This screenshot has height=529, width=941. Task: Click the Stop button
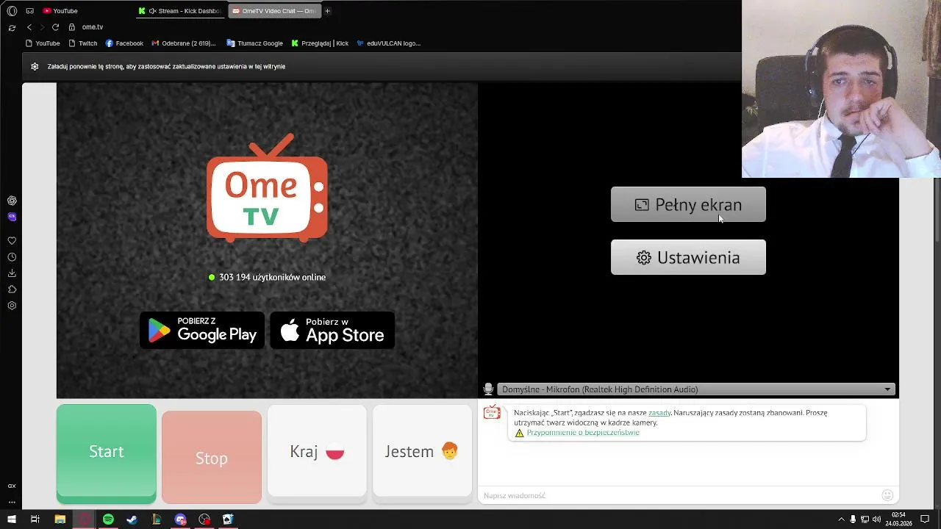212,457
